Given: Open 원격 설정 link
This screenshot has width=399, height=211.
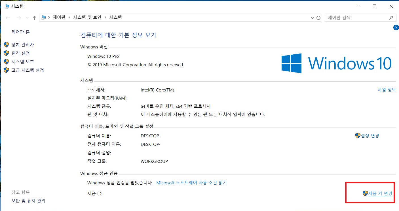Looking at the screenshot, I should coord(20,53).
